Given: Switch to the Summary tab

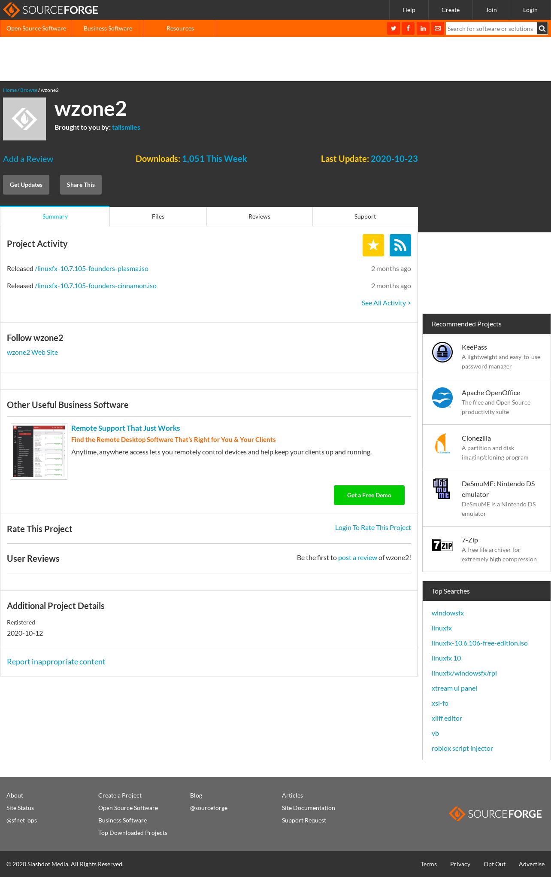Looking at the screenshot, I should click(55, 216).
